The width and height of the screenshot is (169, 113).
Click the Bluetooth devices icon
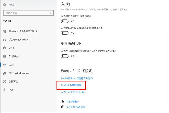click(4, 31)
